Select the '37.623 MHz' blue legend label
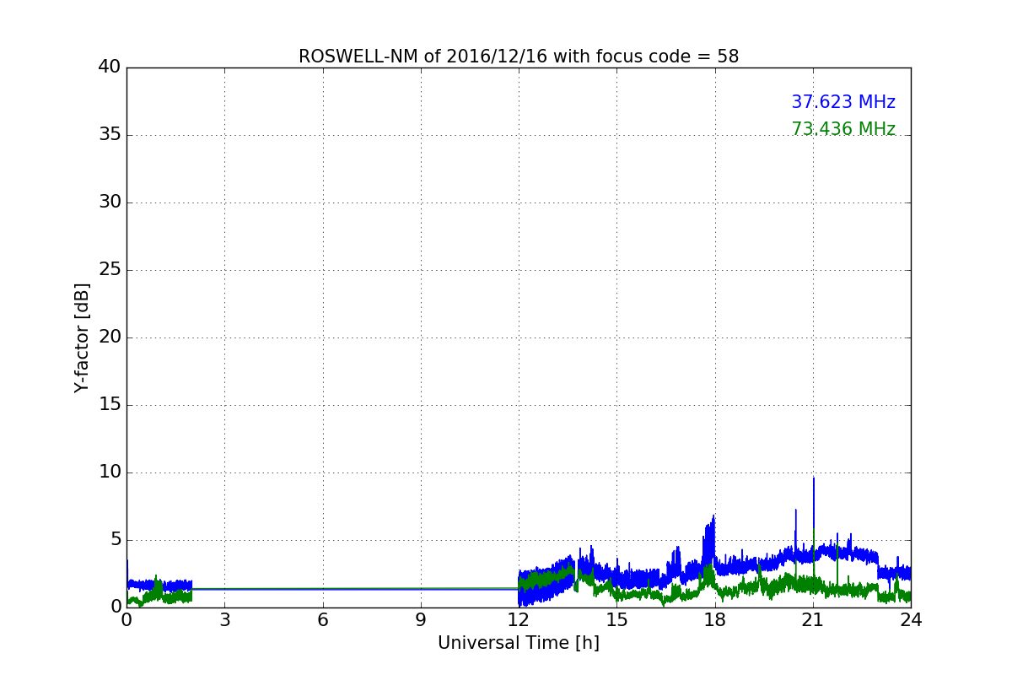Image resolution: width=1012 pixels, height=675 pixels. coord(843,102)
